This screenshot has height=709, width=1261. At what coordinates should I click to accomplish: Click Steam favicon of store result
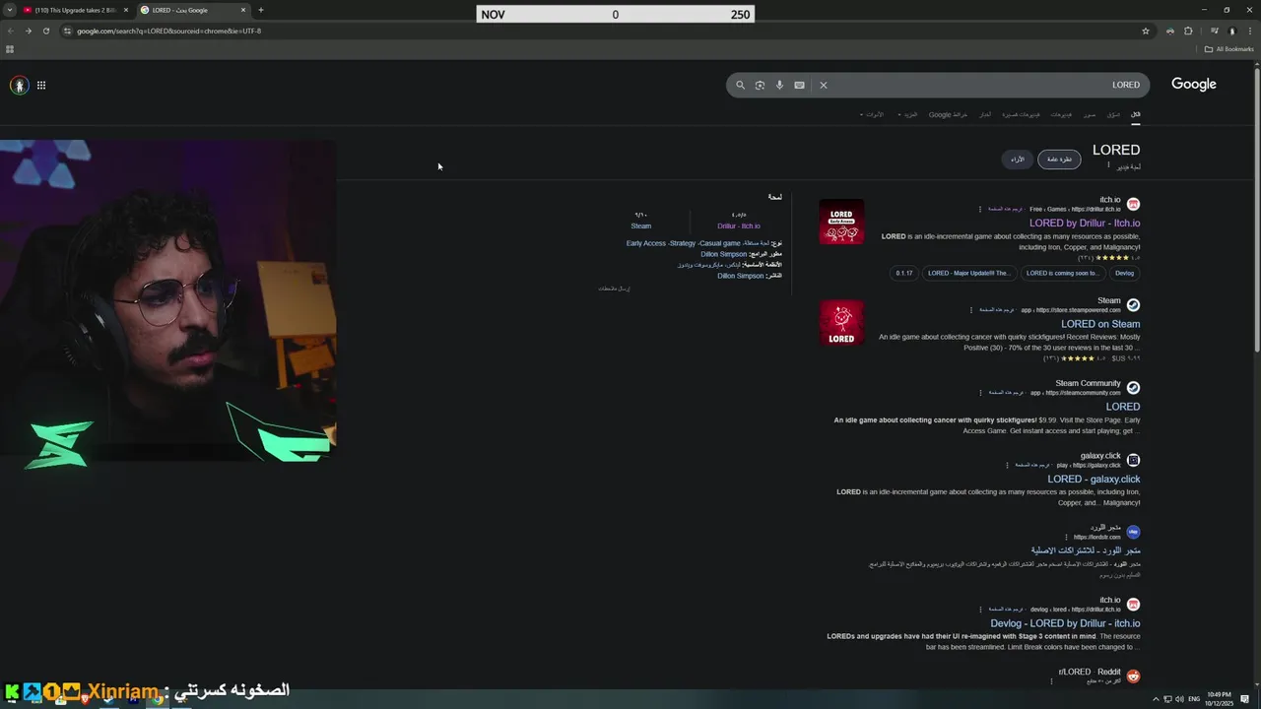(x=1133, y=305)
